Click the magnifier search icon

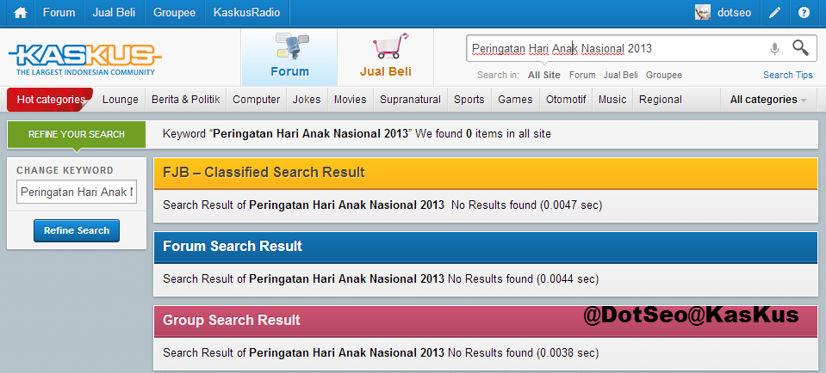pos(800,48)
